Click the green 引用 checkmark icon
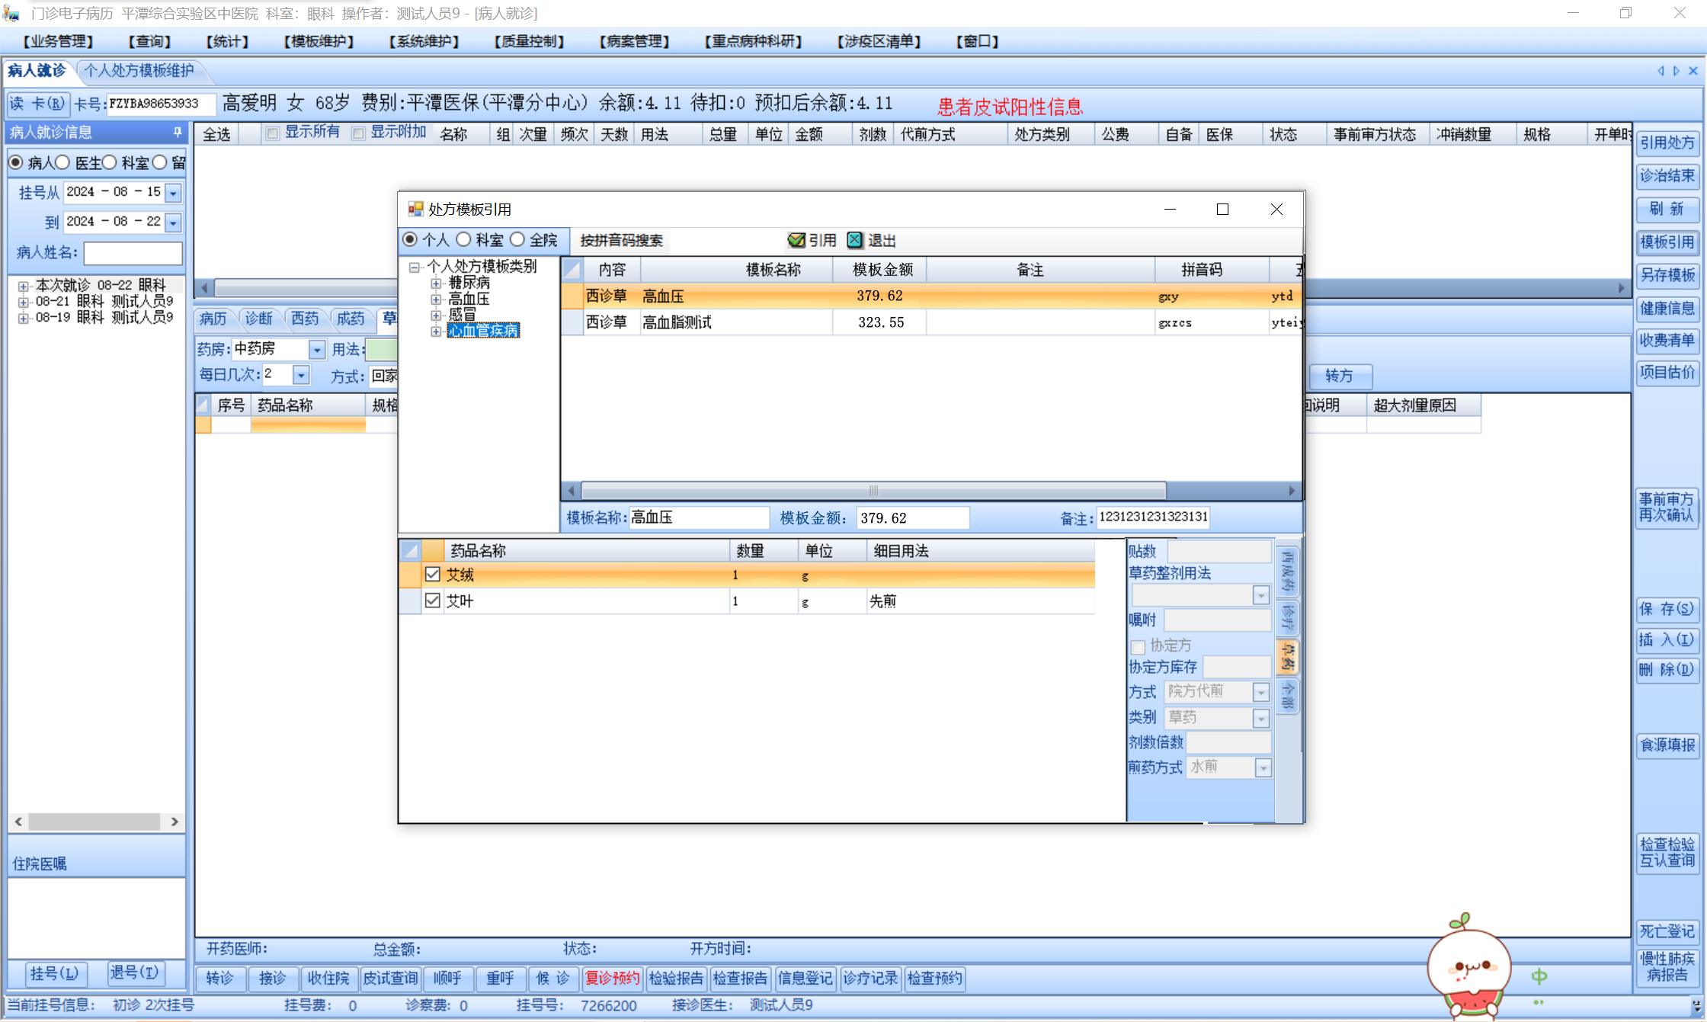The width and height of the screenshot is (1707, 1022). click(x=796, y=241)
